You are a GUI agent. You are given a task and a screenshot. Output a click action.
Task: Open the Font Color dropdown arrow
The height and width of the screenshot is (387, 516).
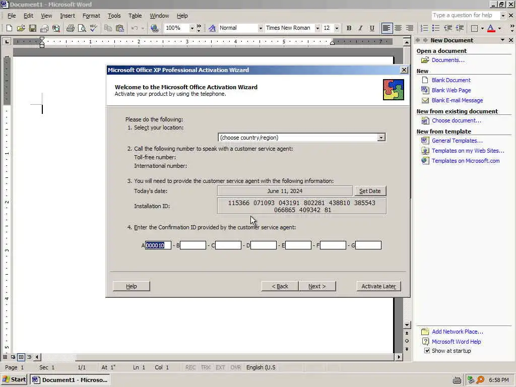click(499, 28)
